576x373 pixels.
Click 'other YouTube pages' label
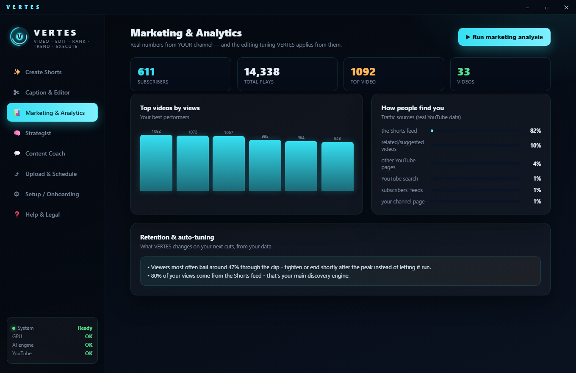398,164
